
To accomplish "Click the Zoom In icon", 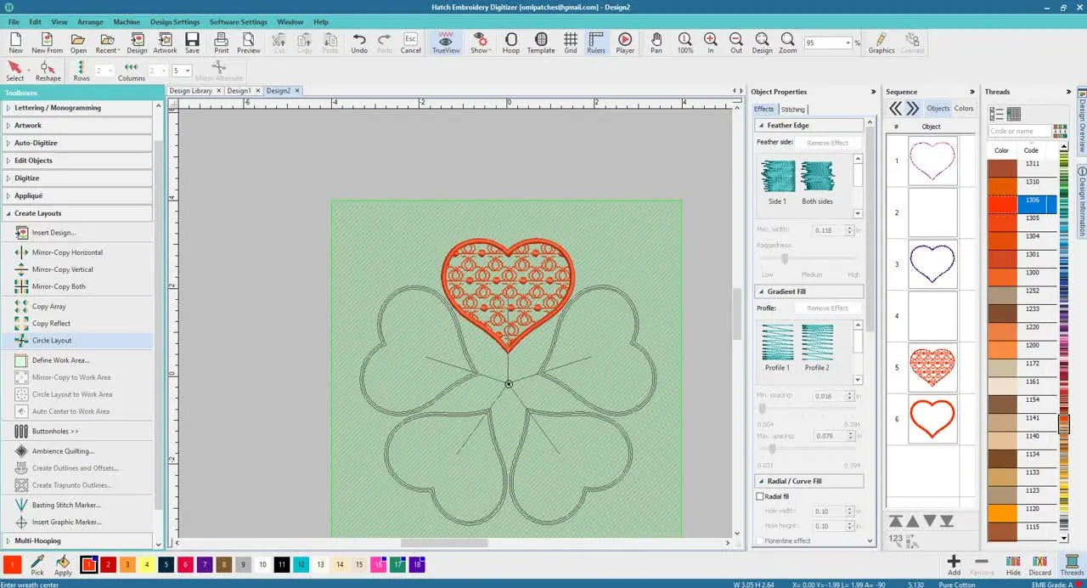I will coord(711,42).
